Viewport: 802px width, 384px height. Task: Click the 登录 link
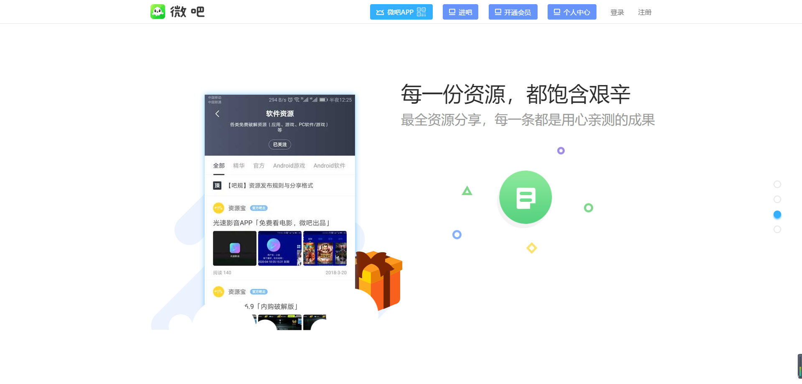click(x=617, y=13)
